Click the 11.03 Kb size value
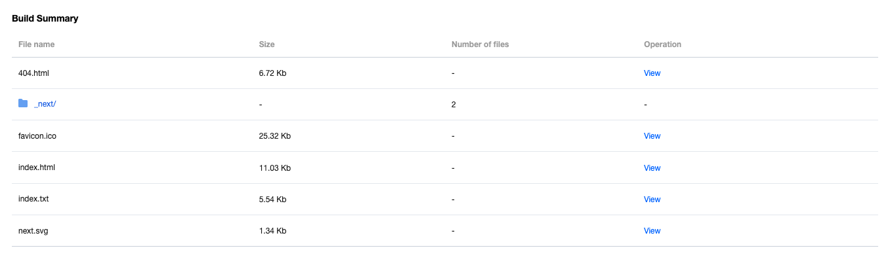Viewport: 890px width, 263px height. [x=275, y=168]
